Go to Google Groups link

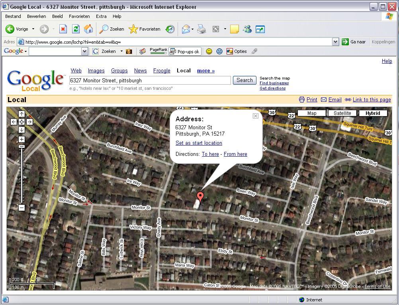[x=119, y=71]
